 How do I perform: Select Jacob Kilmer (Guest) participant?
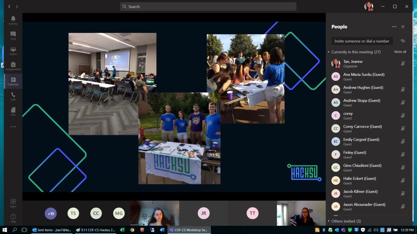(368, 193)
